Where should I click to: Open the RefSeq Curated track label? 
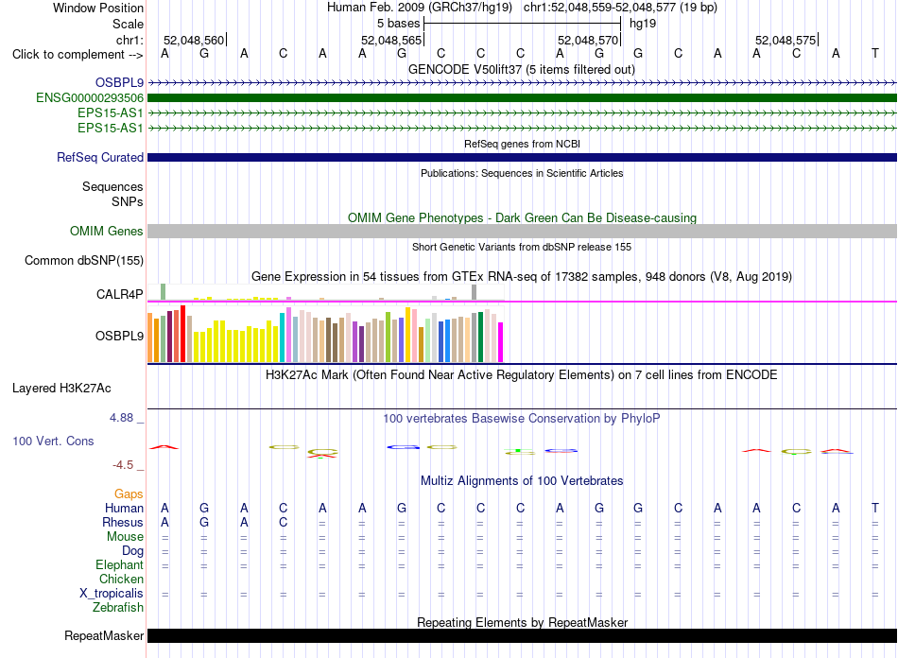pyautogui.click(x=99, y=158)
